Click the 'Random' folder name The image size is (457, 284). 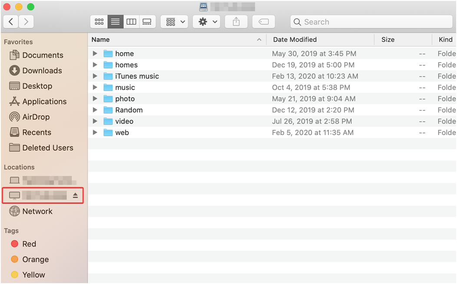click(x=129, y=110)
